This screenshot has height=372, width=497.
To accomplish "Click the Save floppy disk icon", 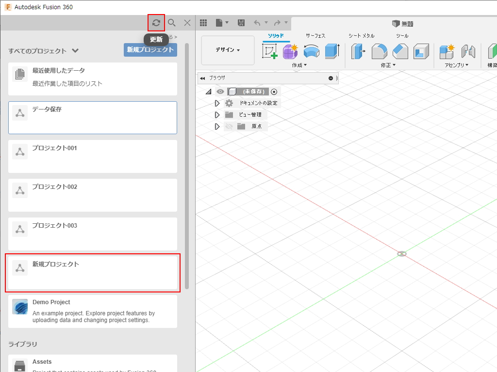I will pyautogui.click(x=241, y=23).
